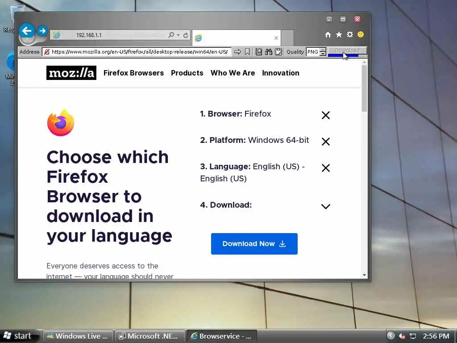Close the blank IE tab
Viewport: 457px width, 343px height.
pyautogui.click(x=276, y=38)
